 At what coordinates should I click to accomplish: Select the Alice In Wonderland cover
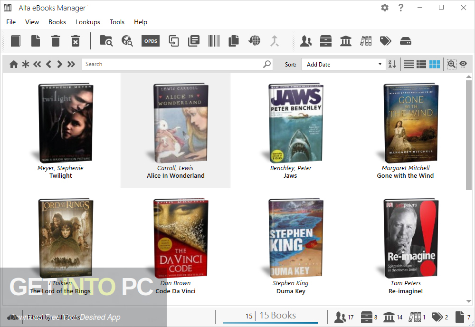[x=180, y=124]
